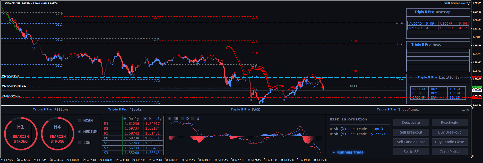Click the green sell entry price tag 1.58162
The height and width of the screenshot is (163, 483).
477,87
